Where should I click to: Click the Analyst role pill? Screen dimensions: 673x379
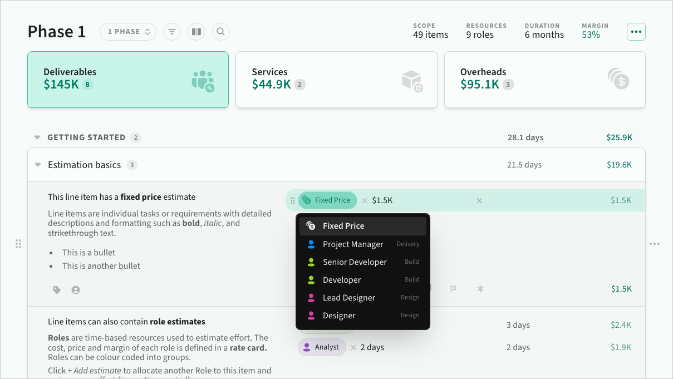[x=321, y=347]
